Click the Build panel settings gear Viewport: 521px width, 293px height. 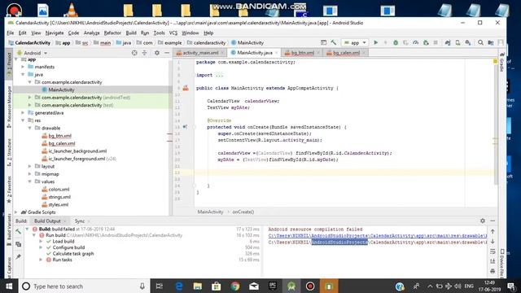point(483,221)
